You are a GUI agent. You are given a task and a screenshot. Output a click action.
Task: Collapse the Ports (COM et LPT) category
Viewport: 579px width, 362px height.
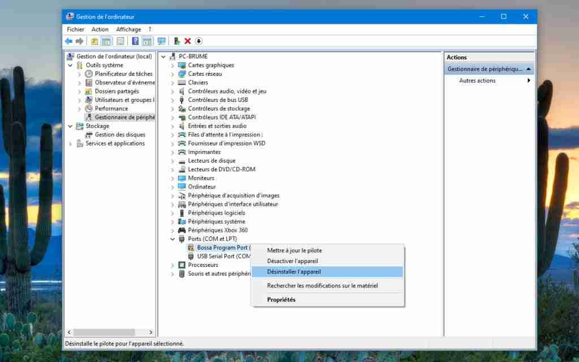click(173, 239)
